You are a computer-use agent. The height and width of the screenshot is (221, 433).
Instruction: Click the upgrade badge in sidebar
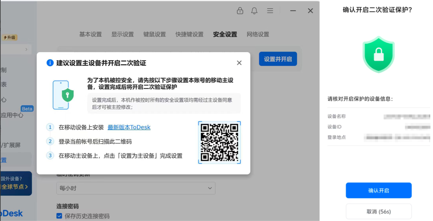[x=9, y=37]
